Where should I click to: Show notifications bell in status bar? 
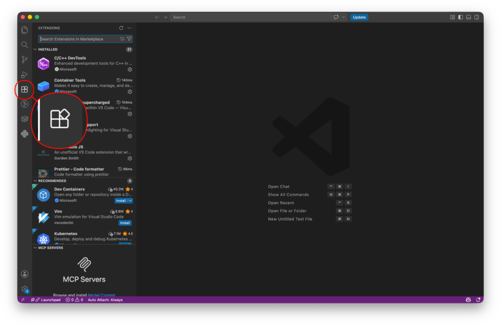point(478,300)
